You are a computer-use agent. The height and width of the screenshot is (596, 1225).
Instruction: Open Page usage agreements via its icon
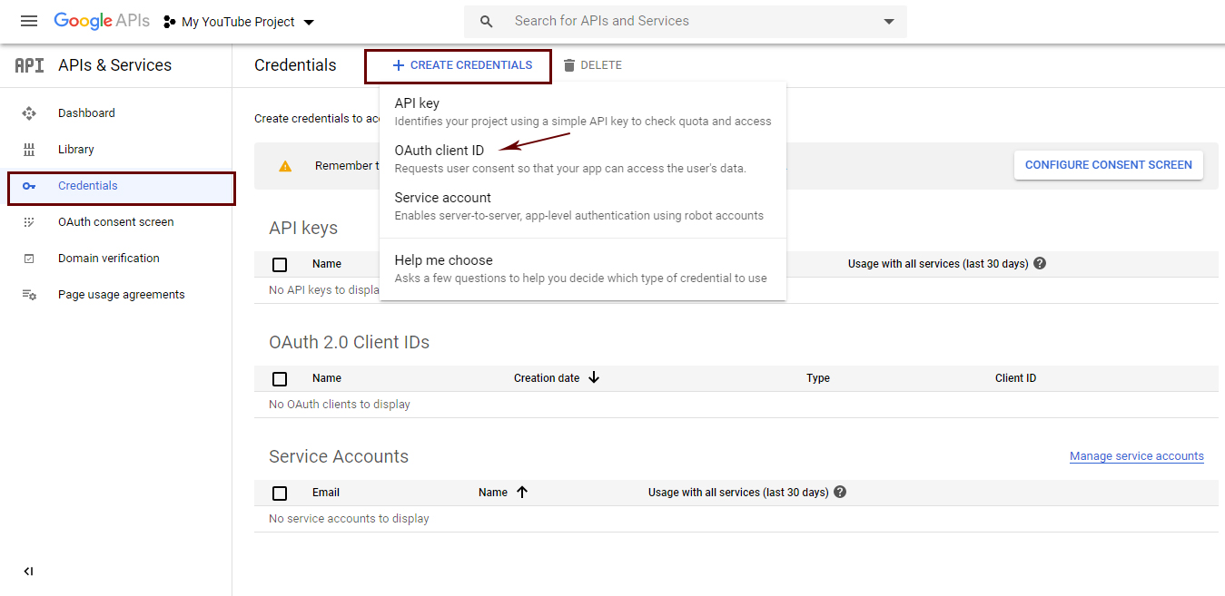click(32, 294)
